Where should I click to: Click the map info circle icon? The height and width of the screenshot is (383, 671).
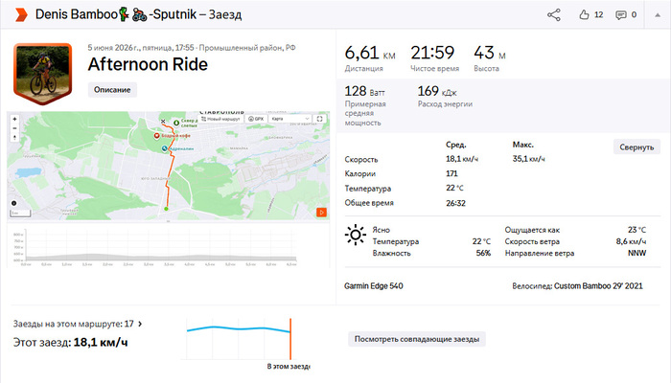pyautogui.click(x=13, y=203)
